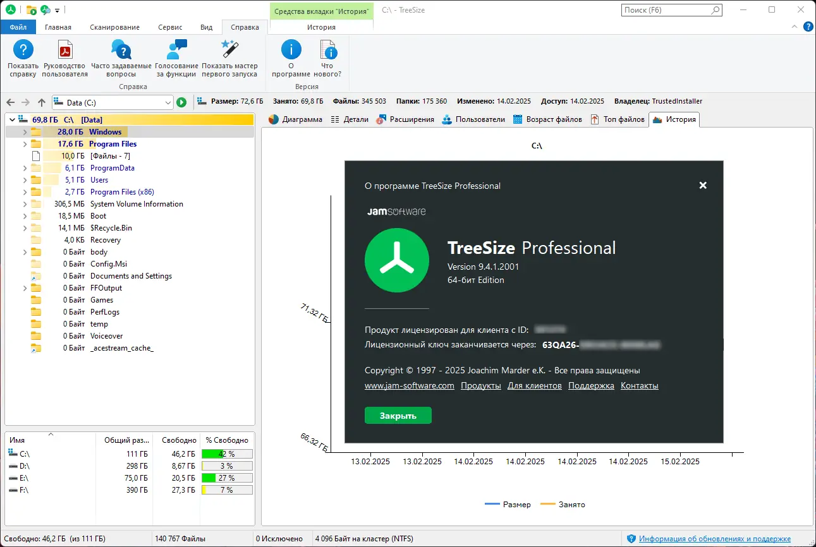Image resolution: width=816 pixels, height=547 pixels.
Task: Click the Закрыть button
Action: pyautogui.click(x=398, y=416)
